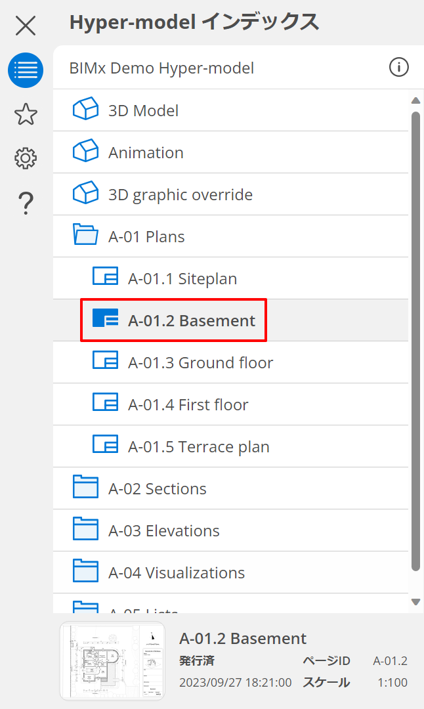Select the index list view icon
Screen dimensions: 424x709
pyautogui.click(x=26, y=70)
